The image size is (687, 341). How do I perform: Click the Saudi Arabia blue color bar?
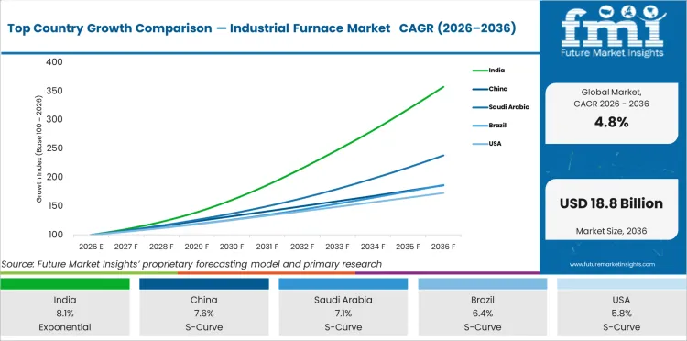(x=343, y=284)
